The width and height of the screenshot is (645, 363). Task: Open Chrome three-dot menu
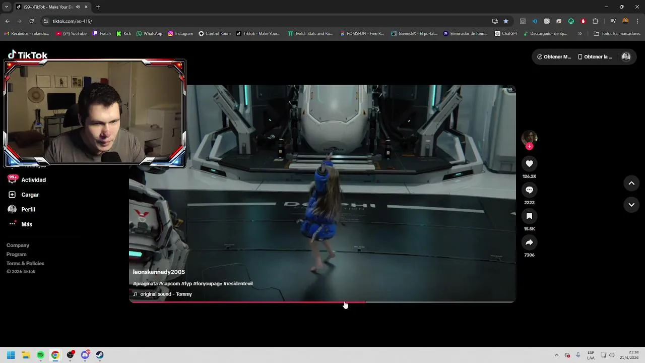click(637, 21)
